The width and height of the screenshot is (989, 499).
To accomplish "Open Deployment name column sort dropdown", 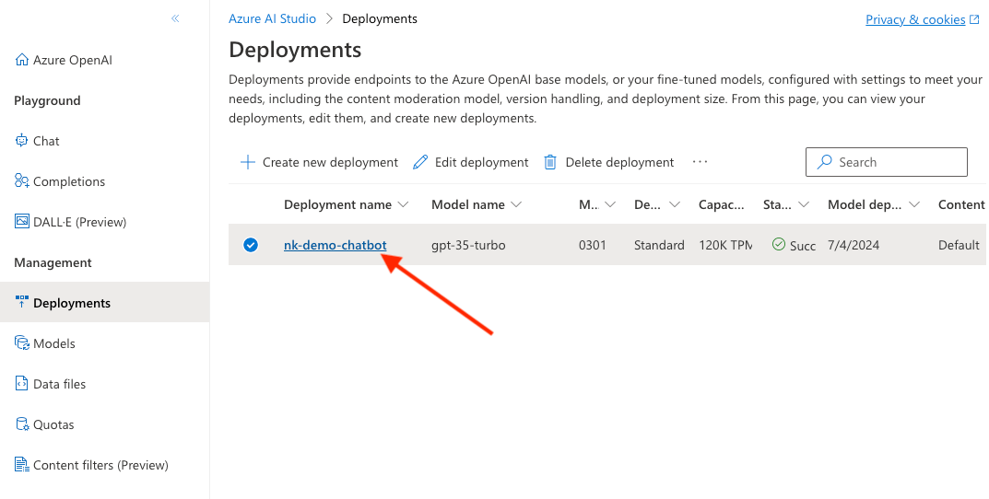I will coord(404,204).
